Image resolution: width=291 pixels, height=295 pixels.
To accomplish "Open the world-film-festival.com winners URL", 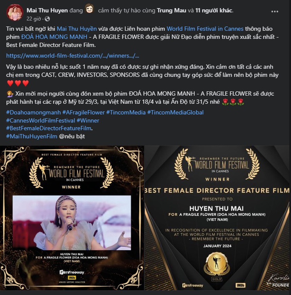I will 73,56.
